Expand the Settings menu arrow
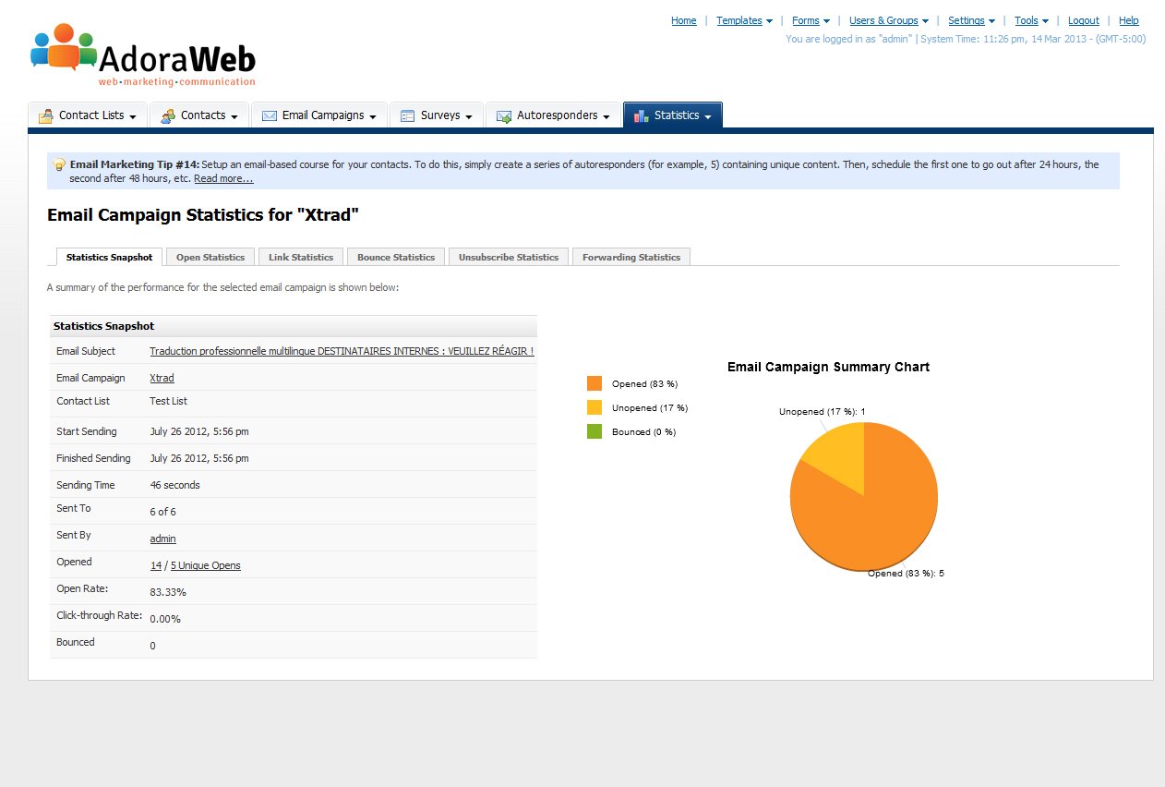Viewport: 1165px width, 787px height. (991, 21)
